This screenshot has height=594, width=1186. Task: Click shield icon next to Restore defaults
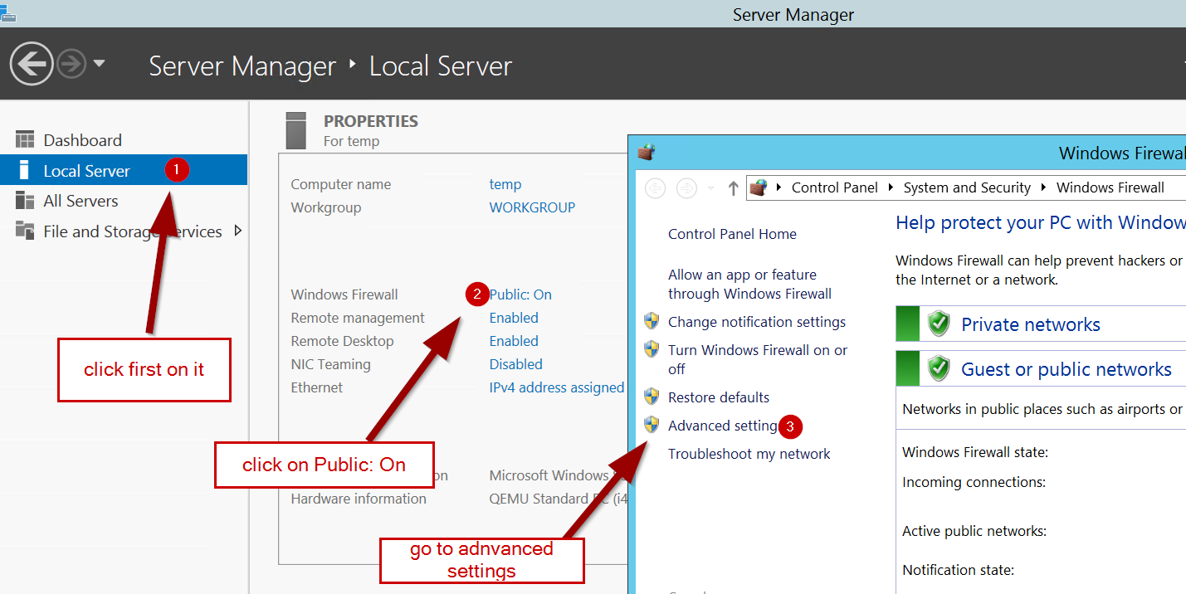(652, 397)
